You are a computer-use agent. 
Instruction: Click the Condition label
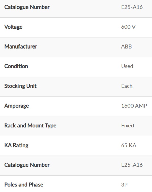(16, 66)
